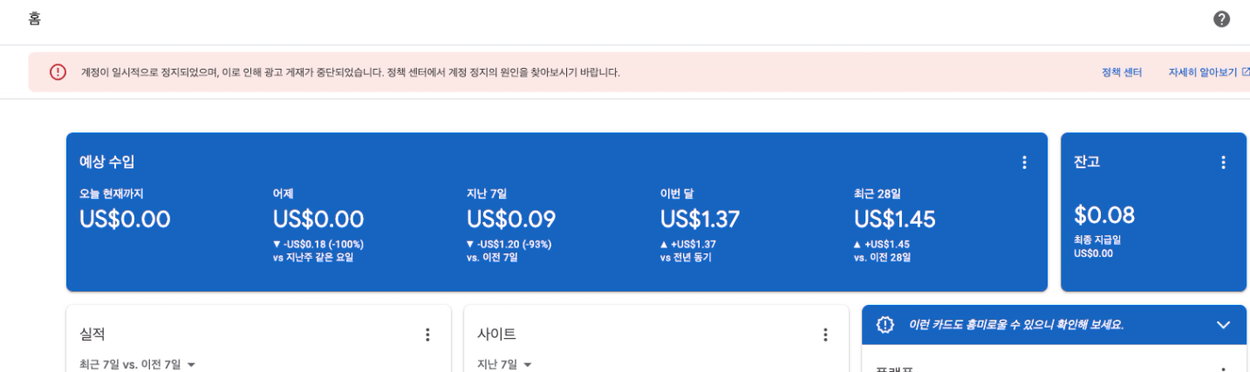Click the 잔고 balance amount $0.08
1250x372 pixels.
click(x=1104, y=215)
